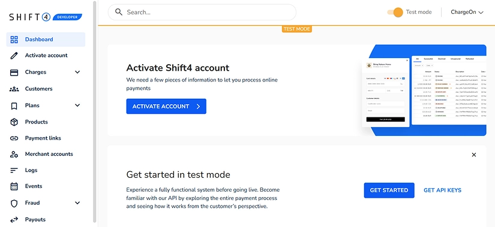This screenshot has height=227, width=495.
Task: Click the Charges credit card icon
Action: [14, 72]
